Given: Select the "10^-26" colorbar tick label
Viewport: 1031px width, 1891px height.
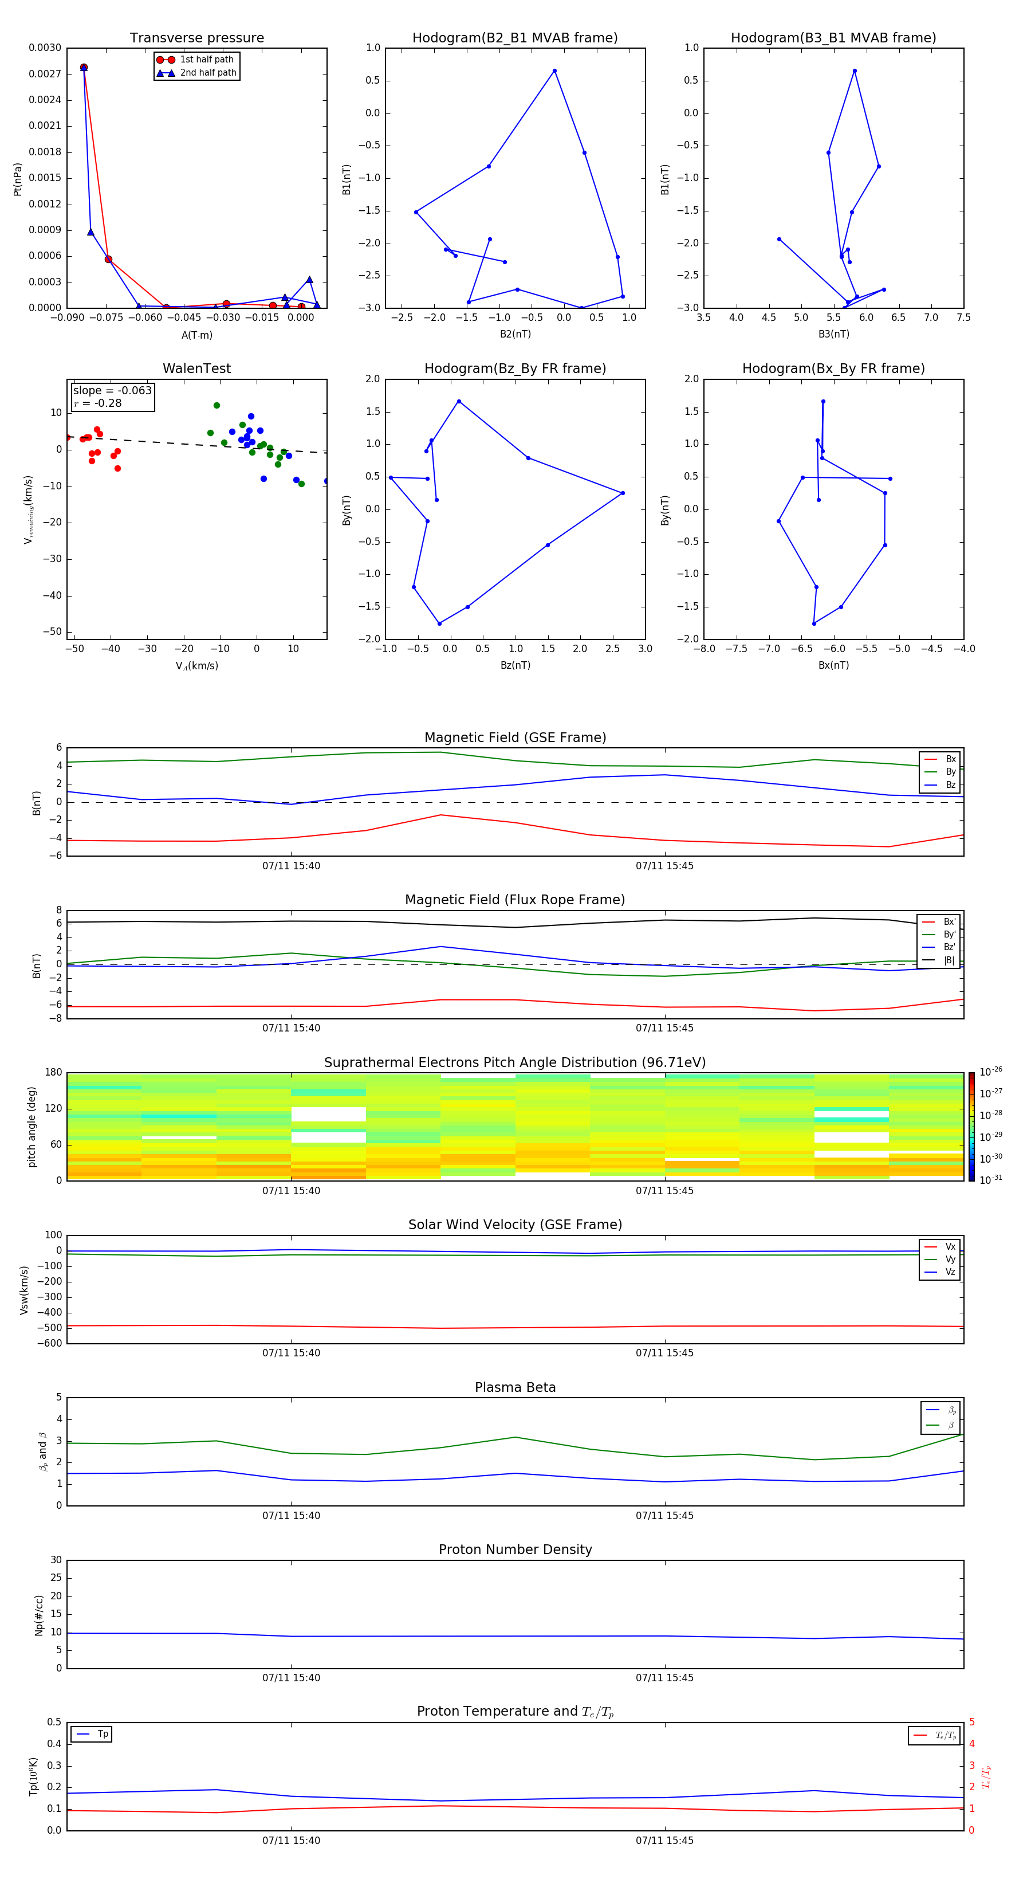Looking at the screenshot, I should (x=991, y=1072).
